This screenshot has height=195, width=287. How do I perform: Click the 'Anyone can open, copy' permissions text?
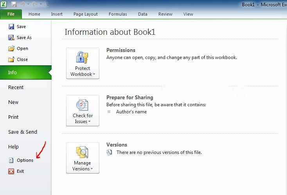pos(172,57)
